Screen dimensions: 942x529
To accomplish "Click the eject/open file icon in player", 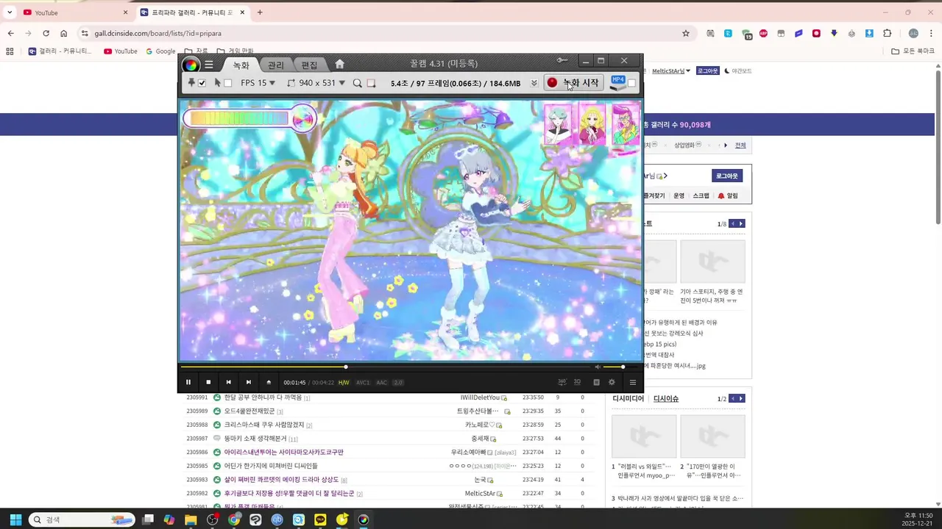I will pos(269,382).
